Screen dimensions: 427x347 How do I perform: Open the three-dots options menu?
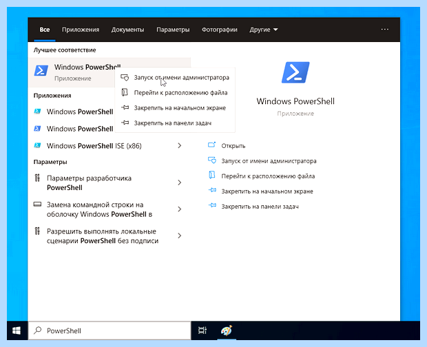pyautogui.click(x=385, y=30)
